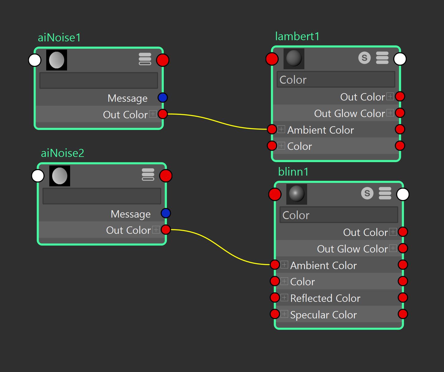Select the lambert1 node title
This screenshot has height=372, width=444.
(x=297, y=36)
